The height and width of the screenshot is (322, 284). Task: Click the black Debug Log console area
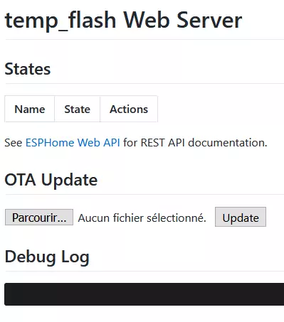click(x=144, y=294)
